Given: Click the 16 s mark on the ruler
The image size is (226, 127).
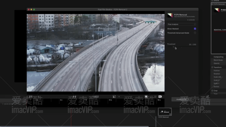Looking at the screenshot, I should tap(159, 100).
